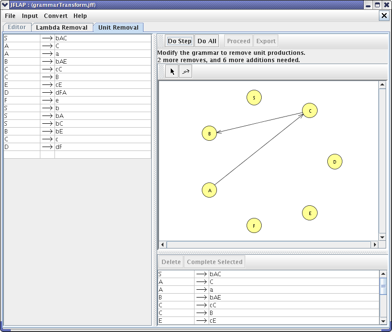Minimize the JFLAP window
The height and width of the screenshot is (332, 392).
[x=368, y=5]
